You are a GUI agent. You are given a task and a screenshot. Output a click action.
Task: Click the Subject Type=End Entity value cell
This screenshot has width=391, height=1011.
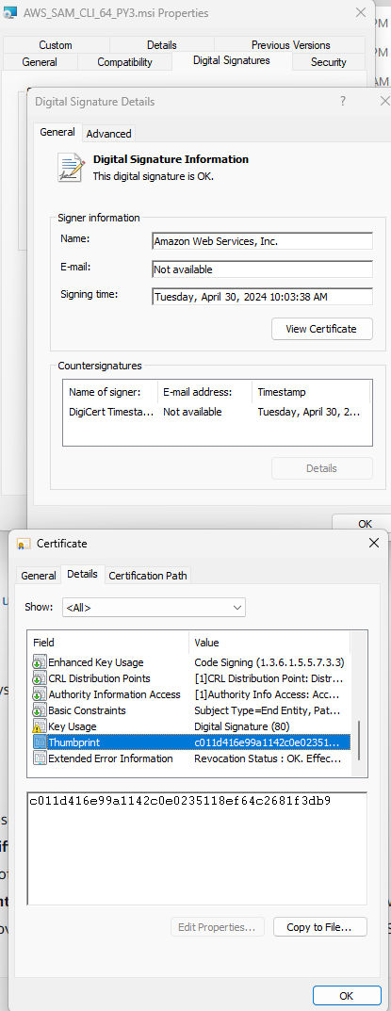tap(269, 710)
